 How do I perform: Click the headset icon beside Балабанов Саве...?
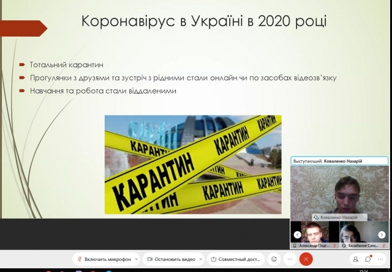(344, 246)
